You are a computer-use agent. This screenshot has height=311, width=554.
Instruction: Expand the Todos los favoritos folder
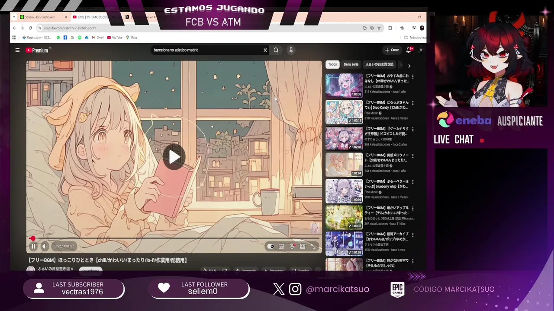(x=415, y=38)
